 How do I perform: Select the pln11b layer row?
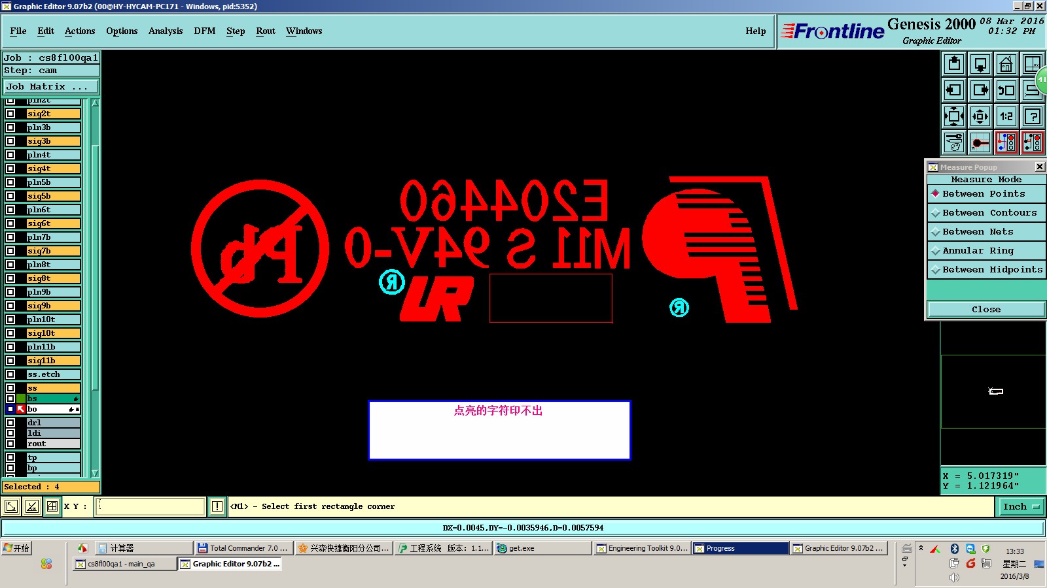(54, 347)
